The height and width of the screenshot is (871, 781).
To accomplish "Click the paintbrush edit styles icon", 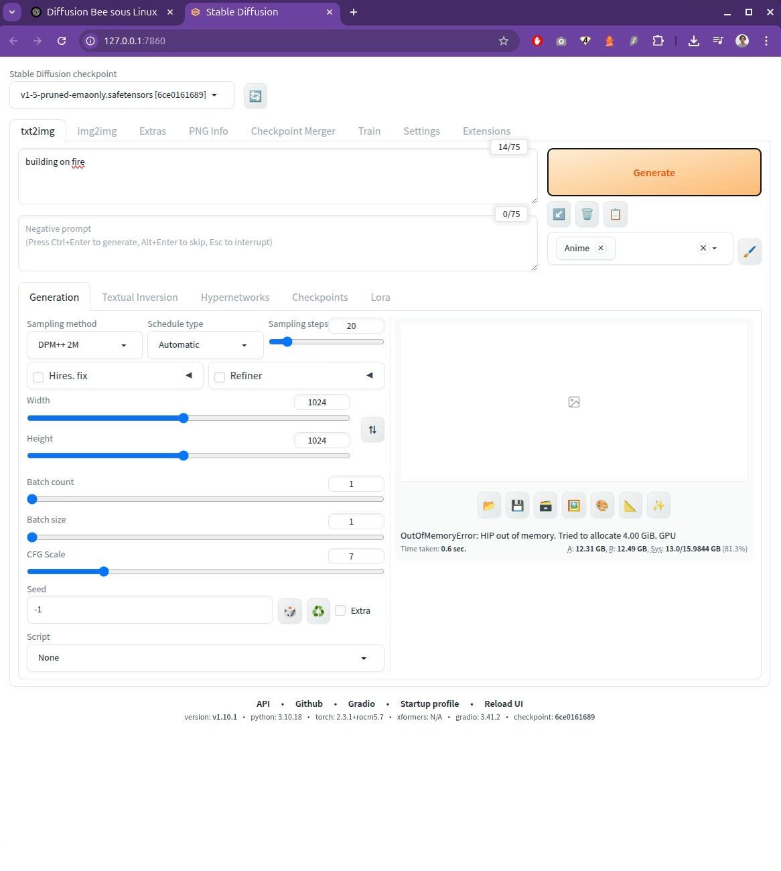I will click(x=750, y=251).
